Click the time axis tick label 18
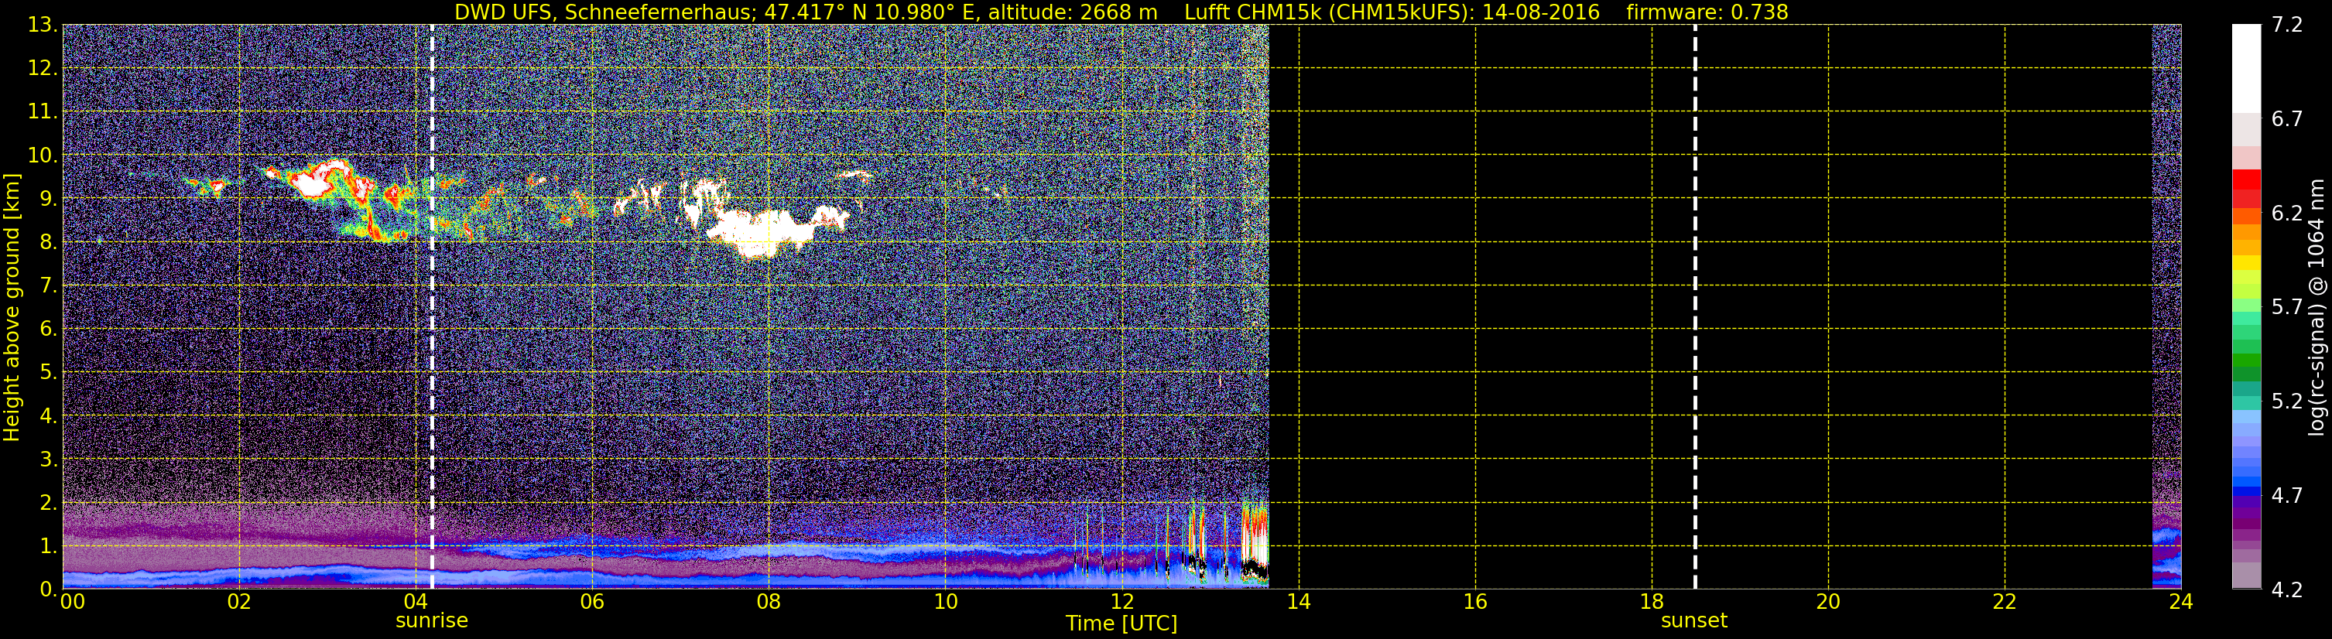Viewport: 2332px width, 639px height. click(x=1651, y=603)
